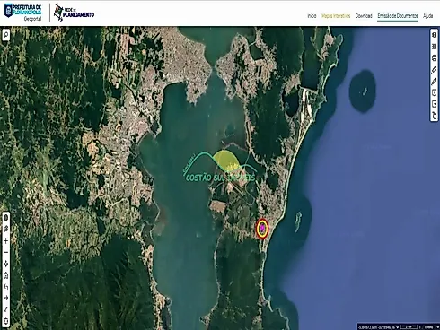Select the pan arrows tool

(x=5, y=264)
